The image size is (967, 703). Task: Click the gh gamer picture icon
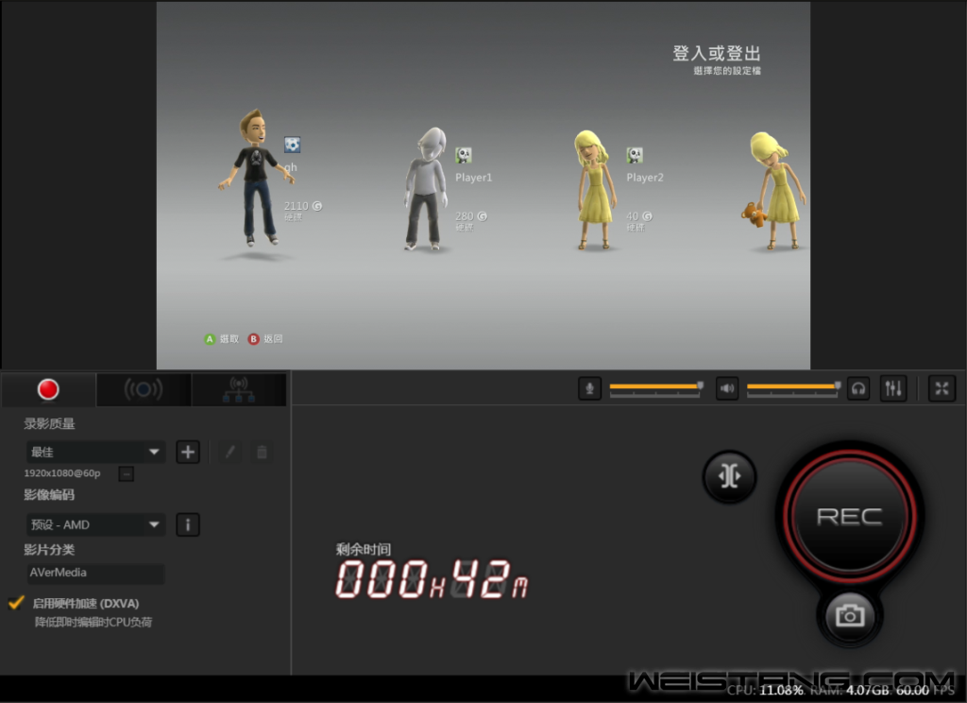pos(293,146)
